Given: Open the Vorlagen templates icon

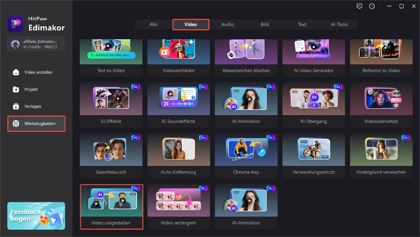Looking at the screenshot, I should pos(16,106).
